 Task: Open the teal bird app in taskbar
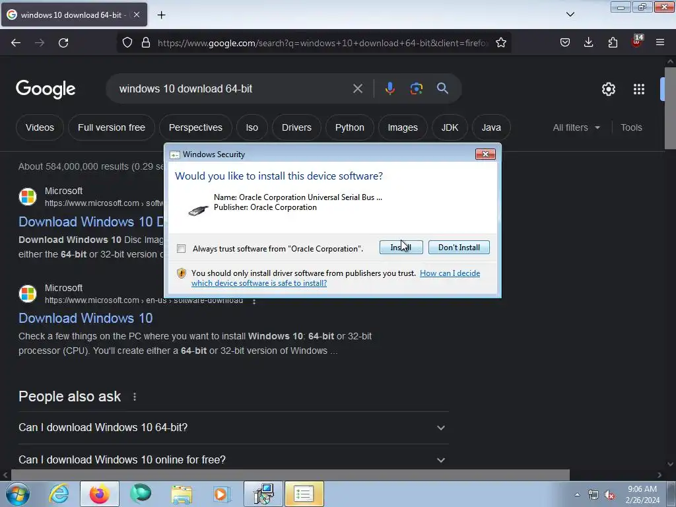141,494
